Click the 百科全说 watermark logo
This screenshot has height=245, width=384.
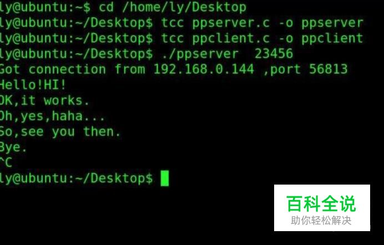[321, 203]
